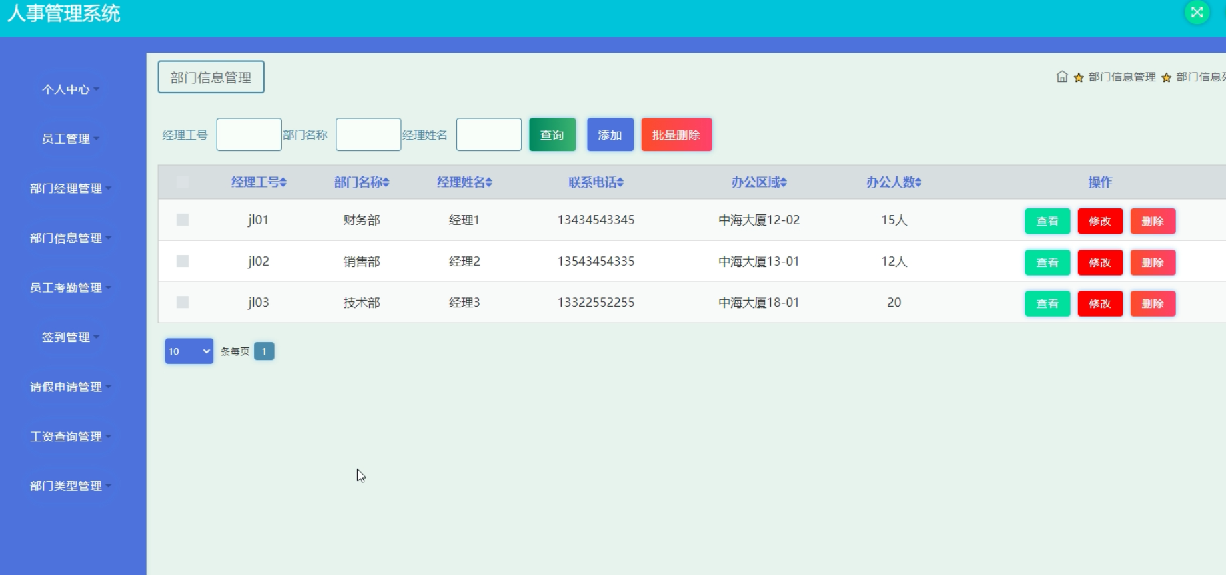This screenshot has height=575, width=1226.
Task: Expand 请假申请管理 sidebar menu
Action: pos(70,387)
